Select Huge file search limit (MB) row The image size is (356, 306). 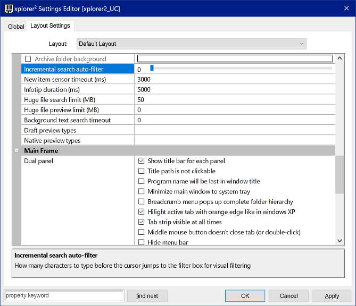[78, 100]
